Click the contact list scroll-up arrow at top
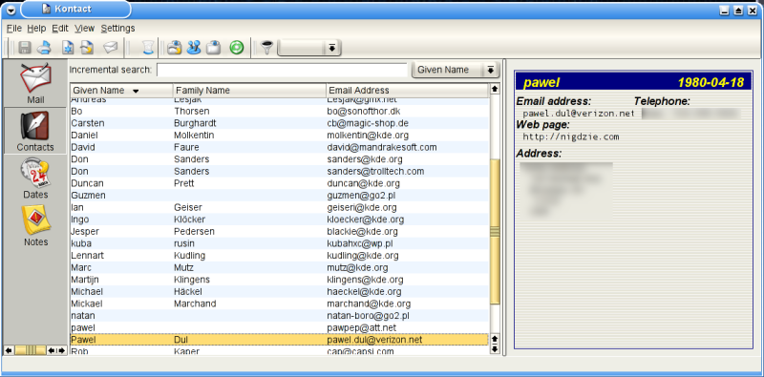The image size is (764, 377). coord(495,89)
